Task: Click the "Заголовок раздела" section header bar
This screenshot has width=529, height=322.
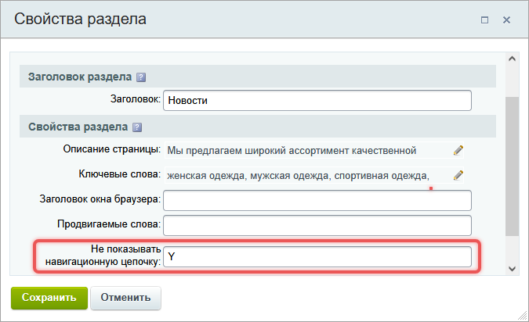Action: pyautogui.click(x=313, y=77)
